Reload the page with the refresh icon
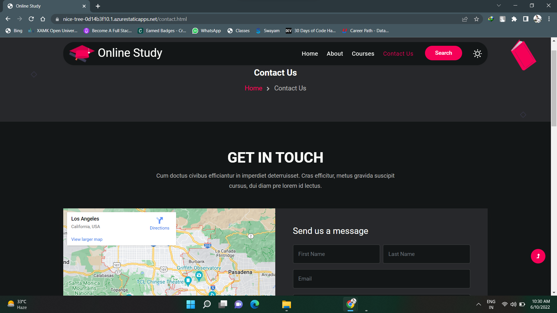The height and width of the screenshot is (313, 557). (31, 19)
